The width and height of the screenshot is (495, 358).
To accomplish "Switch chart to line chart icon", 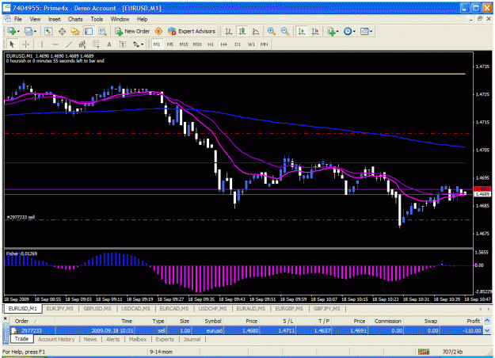I will pyautogui.click(x=256, y=31).
